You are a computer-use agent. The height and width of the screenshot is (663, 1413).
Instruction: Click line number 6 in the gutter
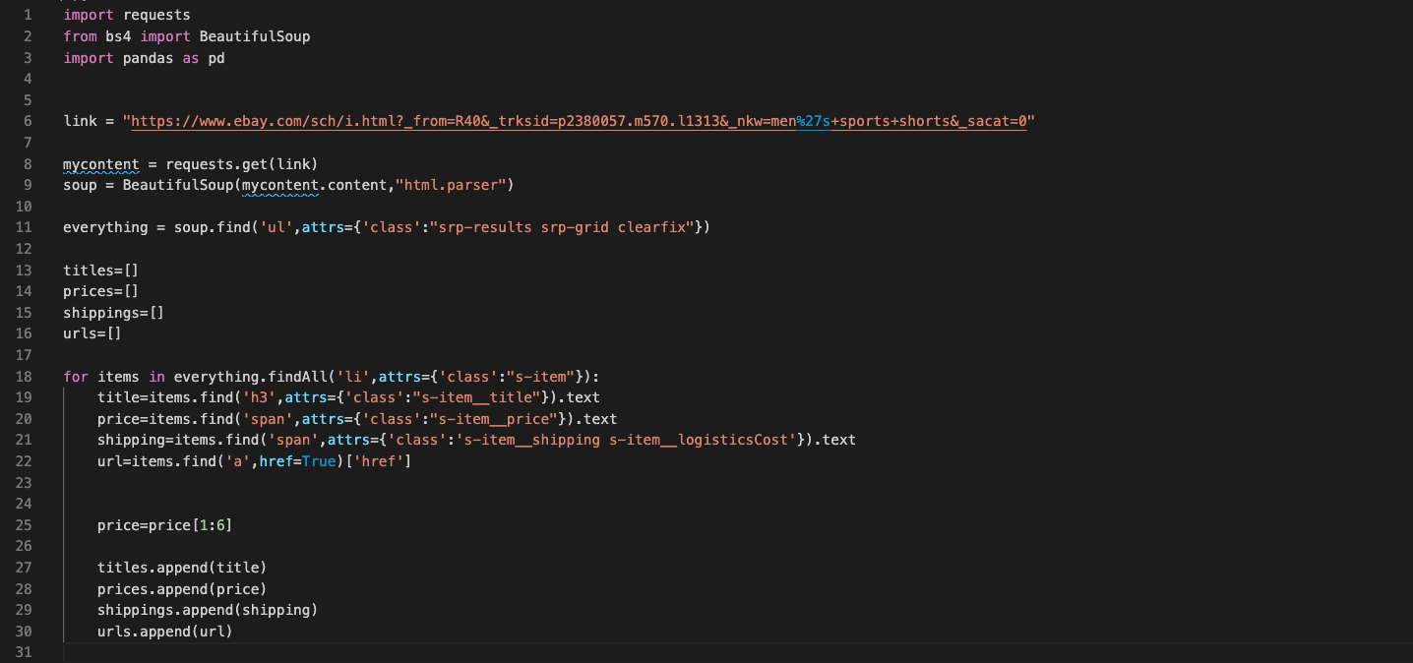pos(28,121)
